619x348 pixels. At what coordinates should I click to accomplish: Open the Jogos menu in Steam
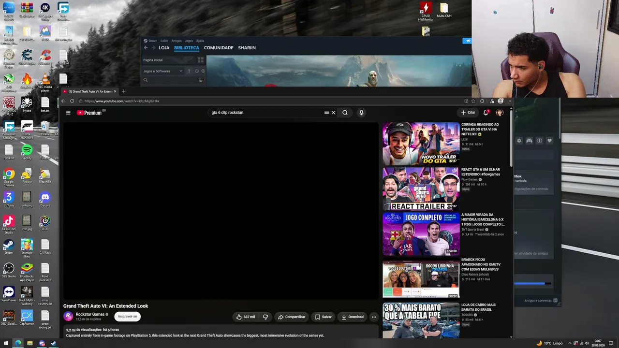[x=189, y=41]
